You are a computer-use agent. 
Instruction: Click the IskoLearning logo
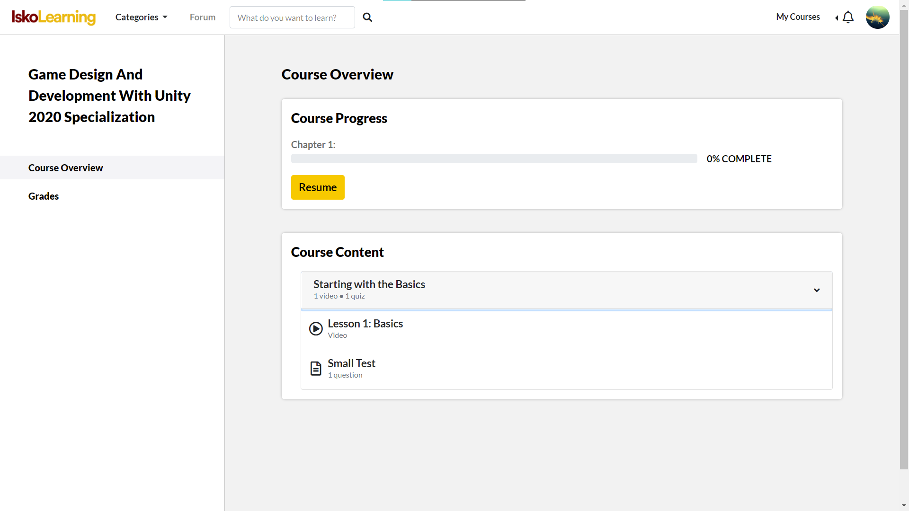[x=53, y=18]
